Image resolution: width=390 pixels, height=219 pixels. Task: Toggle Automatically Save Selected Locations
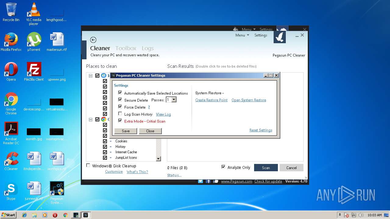click(x=120, y=92)
